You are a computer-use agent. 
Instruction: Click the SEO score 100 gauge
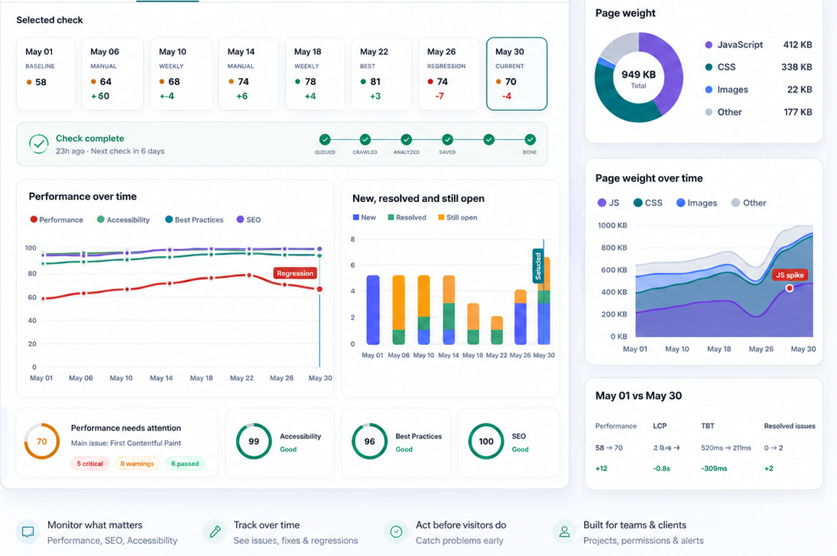tap(485, 441)
